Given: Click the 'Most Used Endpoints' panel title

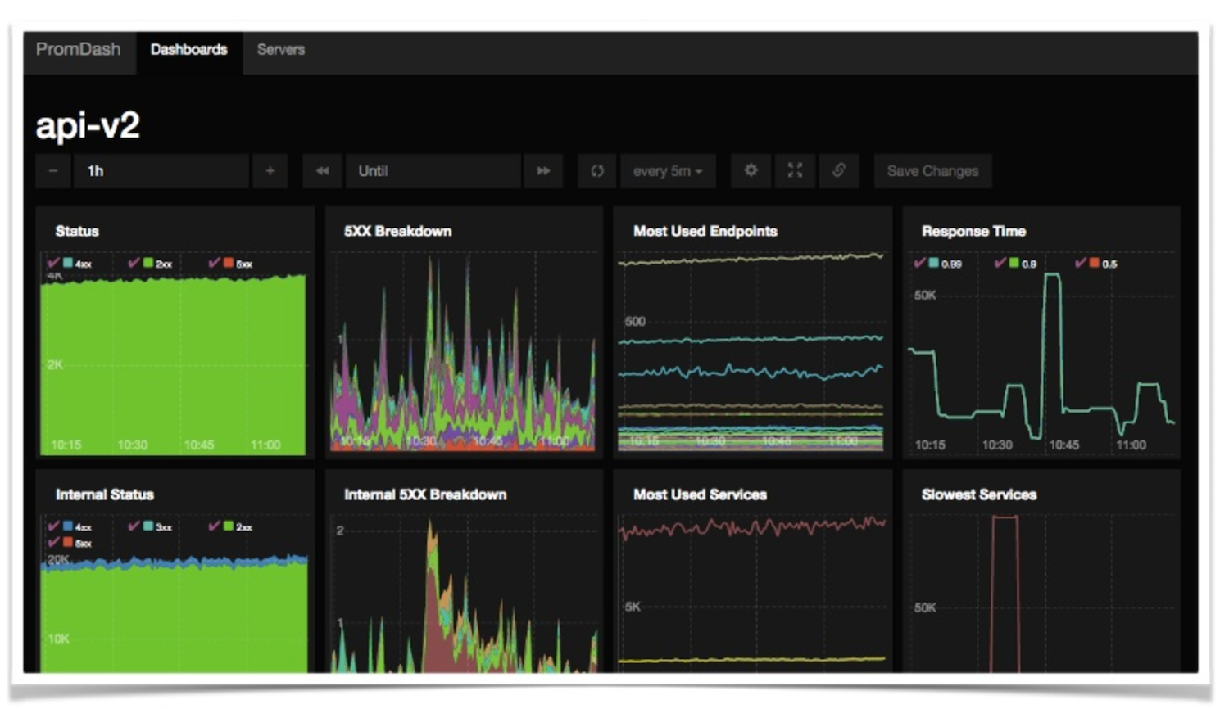Looking at the screenshot, I should [x=705, y=231].
